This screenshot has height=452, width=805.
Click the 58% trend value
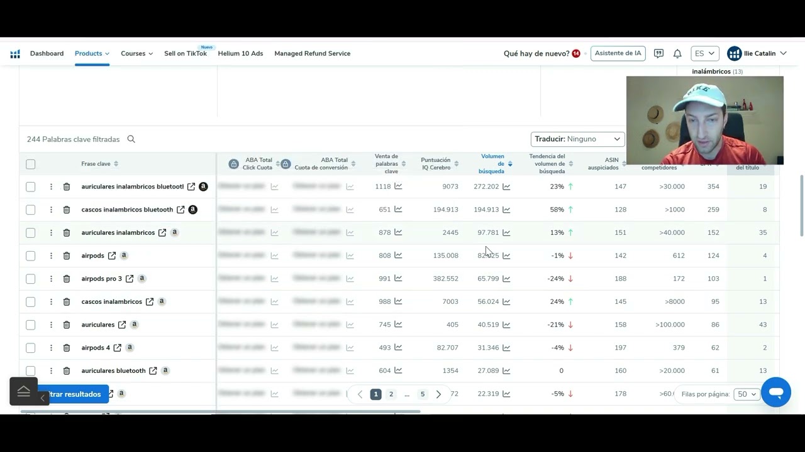tap(557, 210)
